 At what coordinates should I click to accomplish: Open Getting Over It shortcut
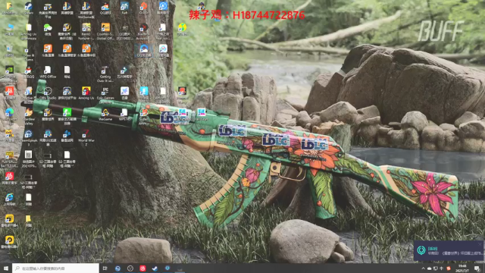[x=105, y=74]
